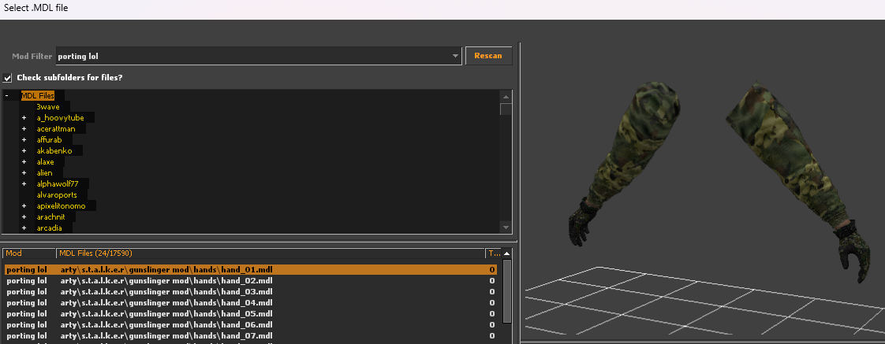Image resolution: width=885 pixels, height=344 pixels.
Task: Expand the alaxe folder
Action: click(24, 162)
